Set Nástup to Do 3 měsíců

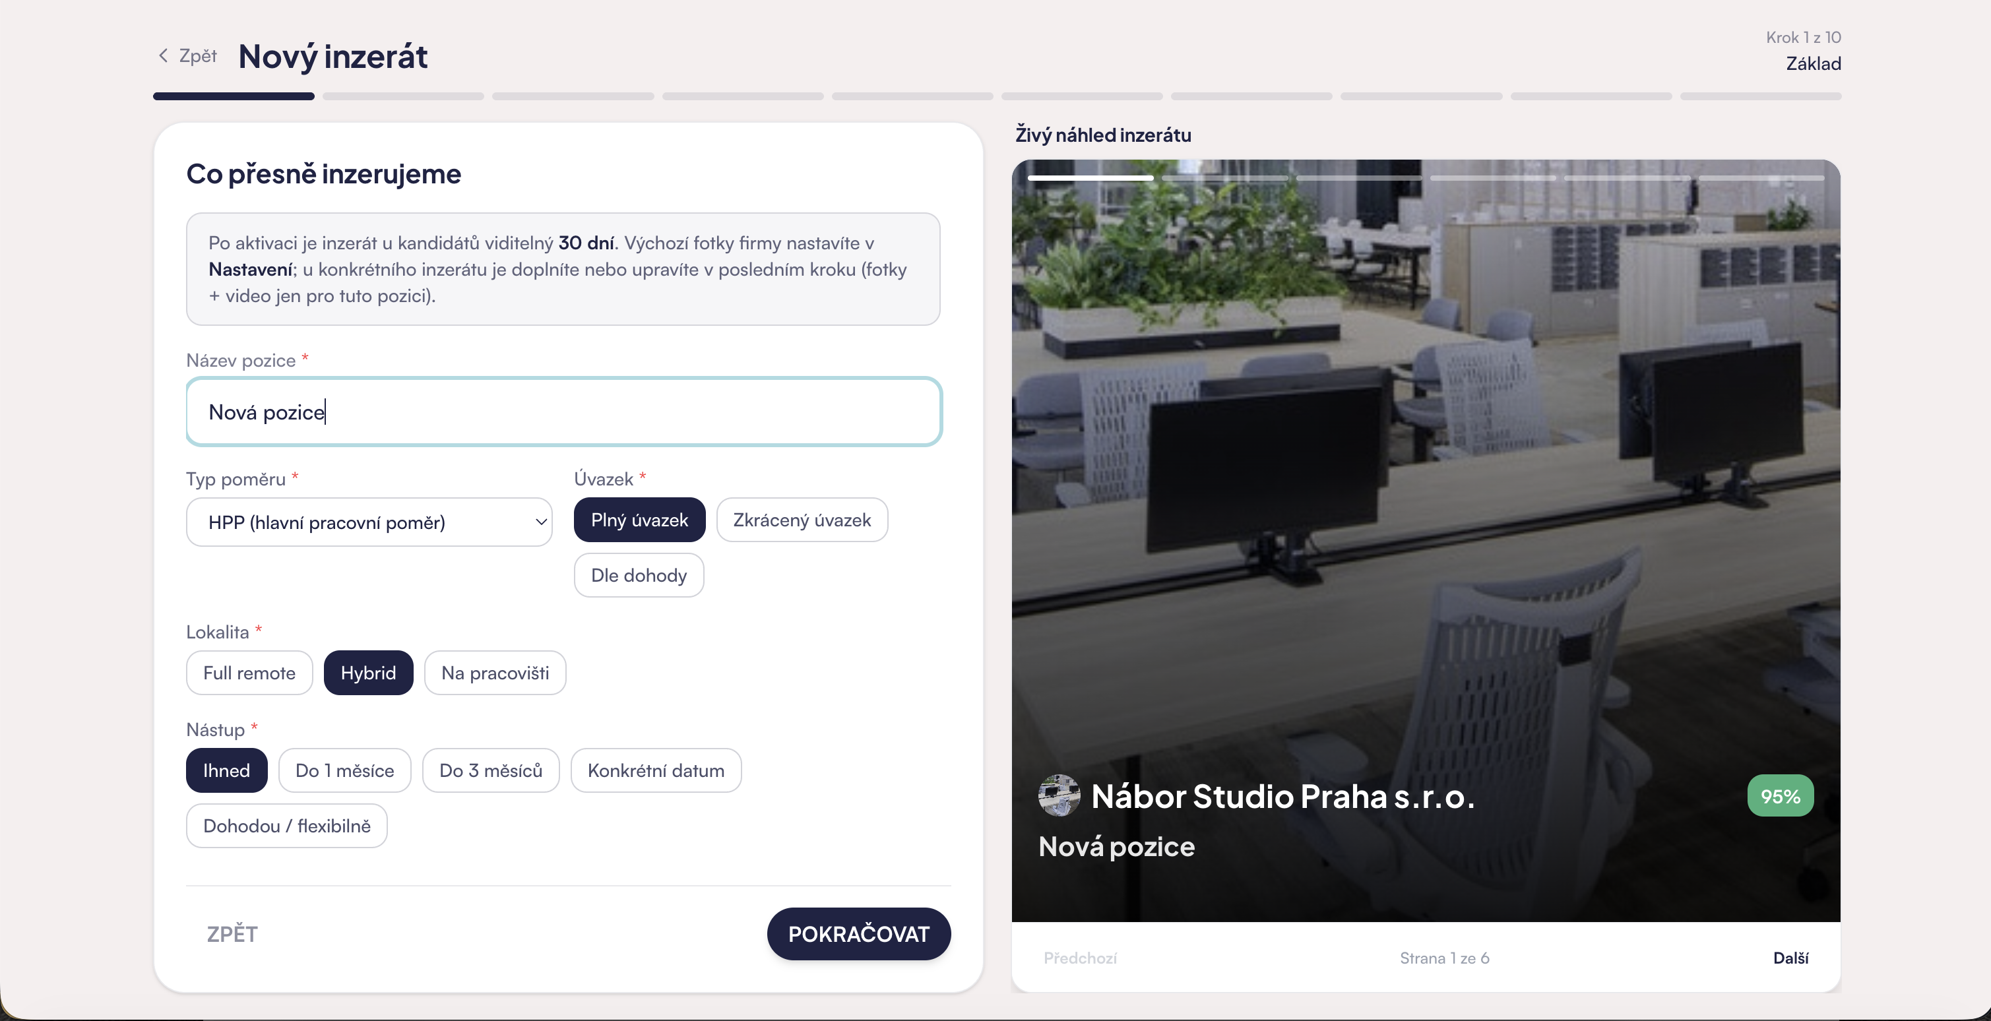coord(491,770)
